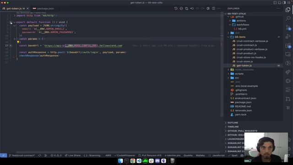The image size is (293, 165).
Task: Open Finder from the dock
Action: [120, 161]
